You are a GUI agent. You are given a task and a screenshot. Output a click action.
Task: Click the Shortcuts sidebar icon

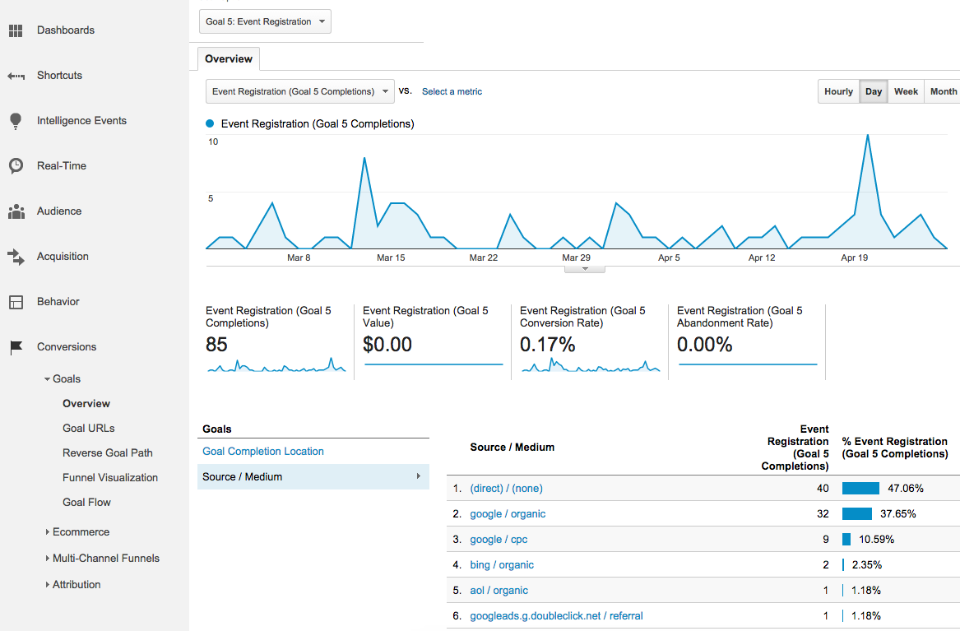tap(16, 75)
